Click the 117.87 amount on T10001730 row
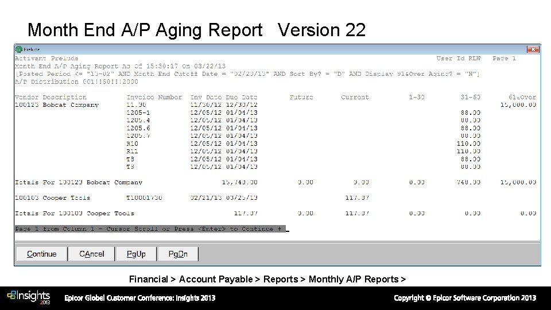The image size is (551, 310). [357, 197]
